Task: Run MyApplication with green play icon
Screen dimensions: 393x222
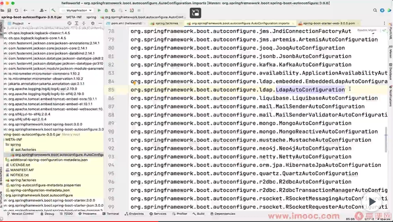Action: coord(99,10)
